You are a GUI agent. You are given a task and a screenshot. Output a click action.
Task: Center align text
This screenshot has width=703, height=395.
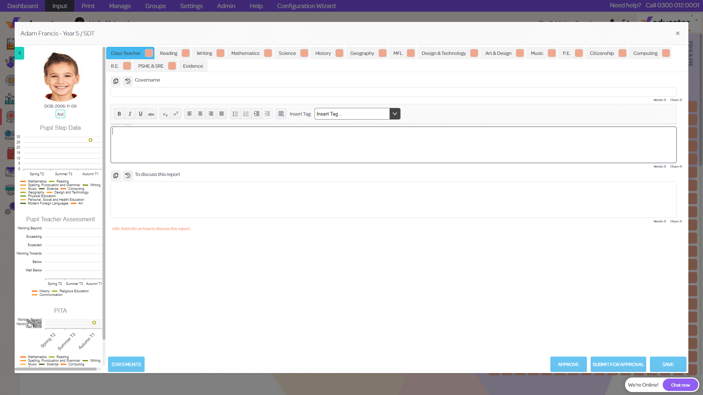point(200,114)
